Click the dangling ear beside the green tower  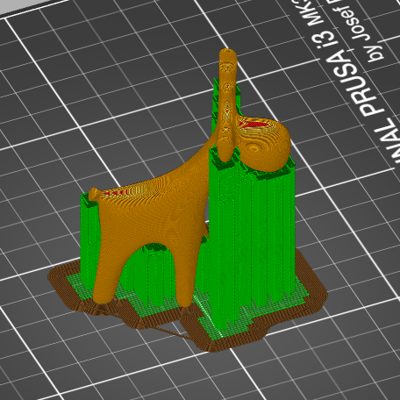225,146
